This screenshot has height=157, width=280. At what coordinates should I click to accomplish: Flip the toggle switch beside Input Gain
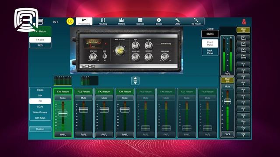coord(105,56)
